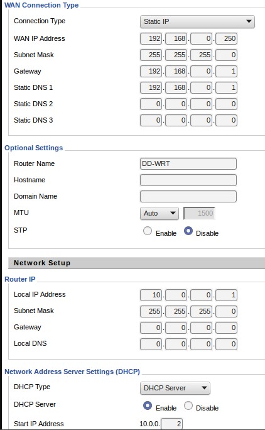265x430 pixels.
Task: Select STP Disable radio button
Action: [188, 231]
